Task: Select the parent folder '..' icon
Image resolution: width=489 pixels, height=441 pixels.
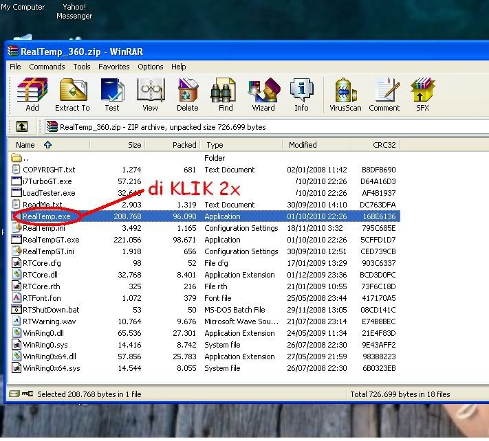Action: coord(17,158)
